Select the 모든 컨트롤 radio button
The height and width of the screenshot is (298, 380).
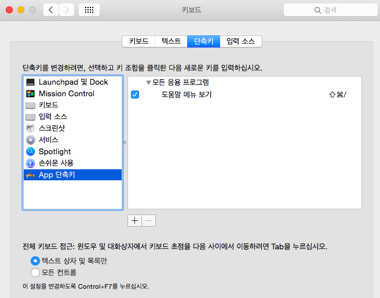click(35, 272)
